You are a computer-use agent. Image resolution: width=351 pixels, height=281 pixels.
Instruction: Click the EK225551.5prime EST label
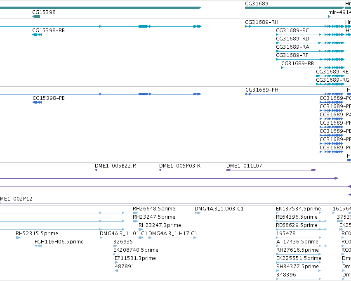(x=299, y=258)
